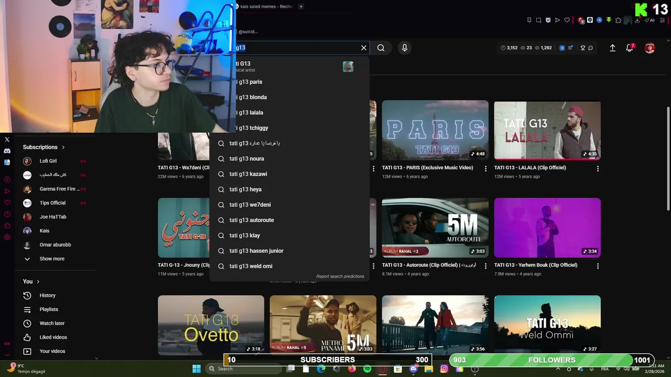
Task: Open the Windows Start button
Action: point(196,369)
